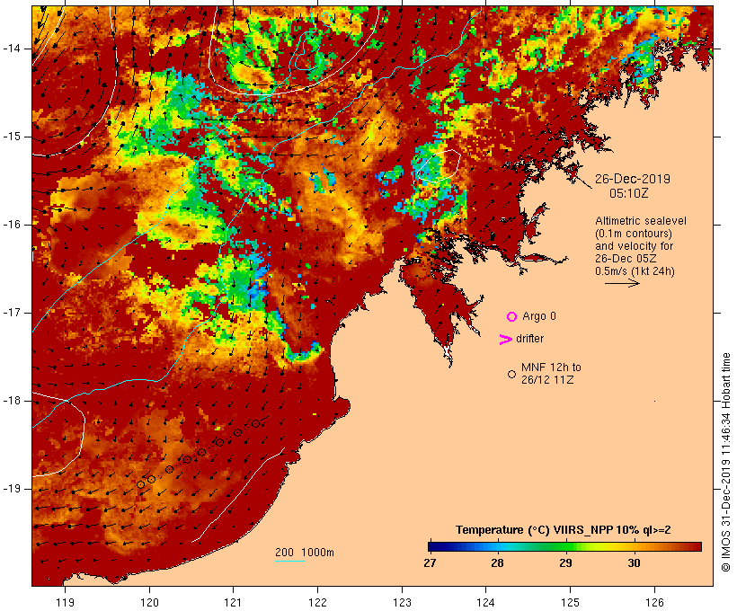Screen dimensions: 737x611
Task: Click latitude label '-18'
Action: pos(12,401)
